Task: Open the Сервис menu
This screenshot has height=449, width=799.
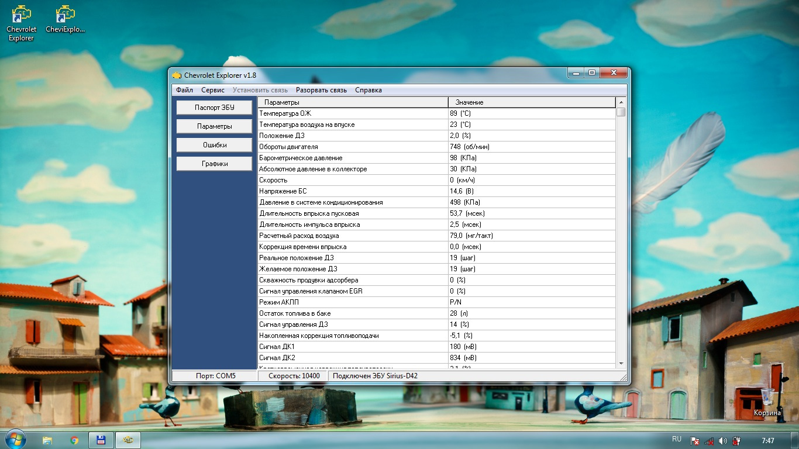Action: [213, 90]
